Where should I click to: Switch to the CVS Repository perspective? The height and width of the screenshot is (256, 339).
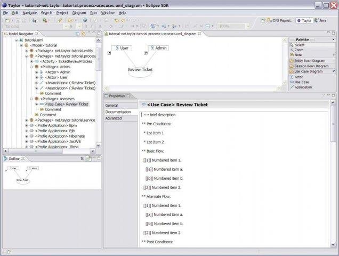(280, 21)
